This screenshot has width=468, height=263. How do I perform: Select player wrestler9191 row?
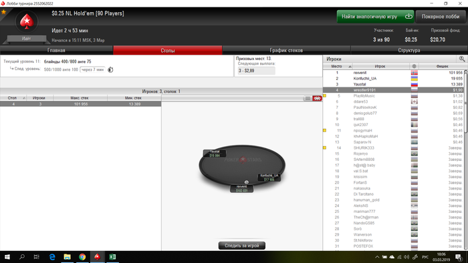tap(393, 90)
